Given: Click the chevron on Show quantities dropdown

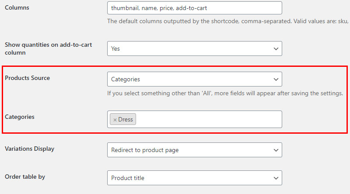Looking at the screenshot, I should pos(276,48).
